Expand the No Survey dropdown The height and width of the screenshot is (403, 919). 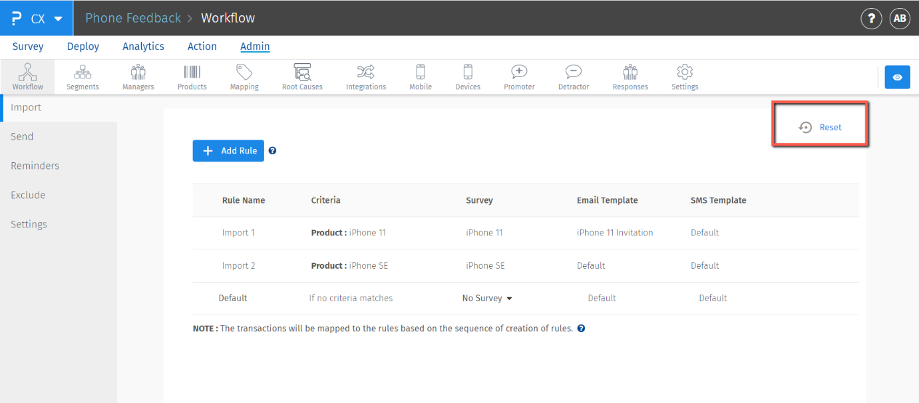click(x=487, y=299)
